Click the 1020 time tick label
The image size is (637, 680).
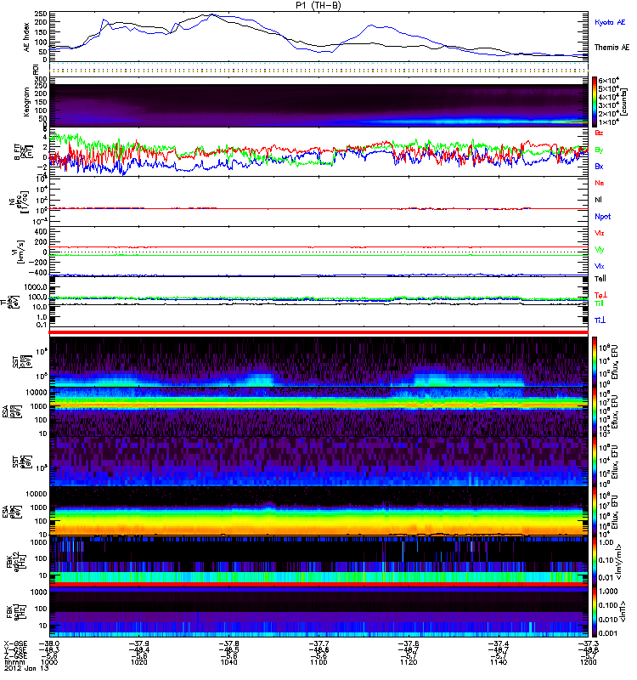pyautogui.click(x=139, y=662)
